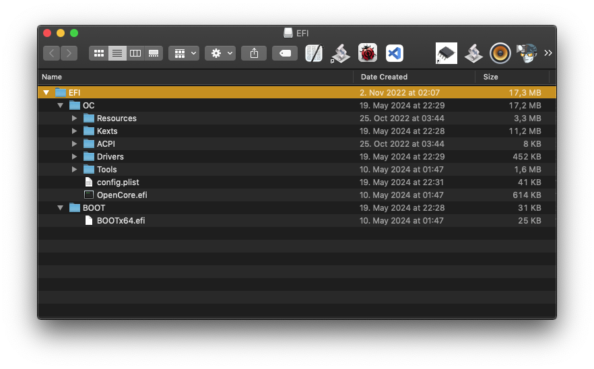Screen dimensions: 594x369
Task: Select the Drivers folder row
Action: pos(297,157)
